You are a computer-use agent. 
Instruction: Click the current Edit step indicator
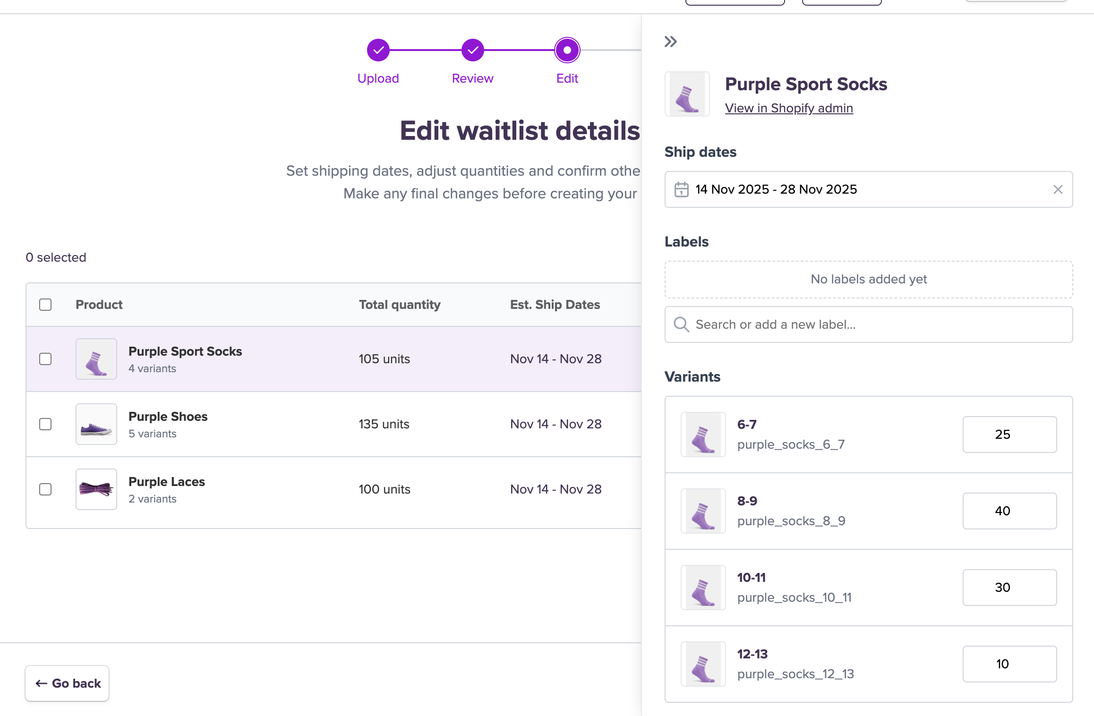tap(567, 50)
